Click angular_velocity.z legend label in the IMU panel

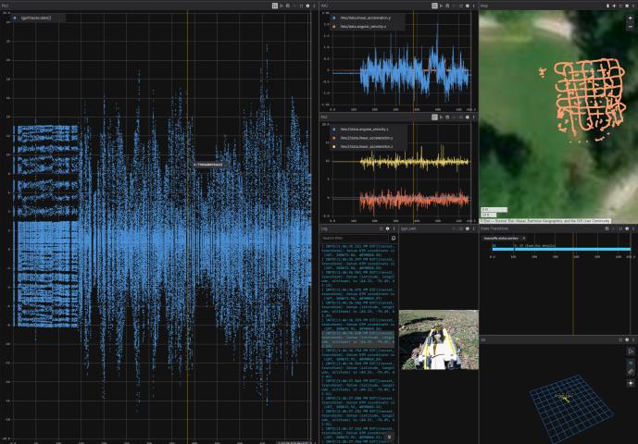coord(363,27)
